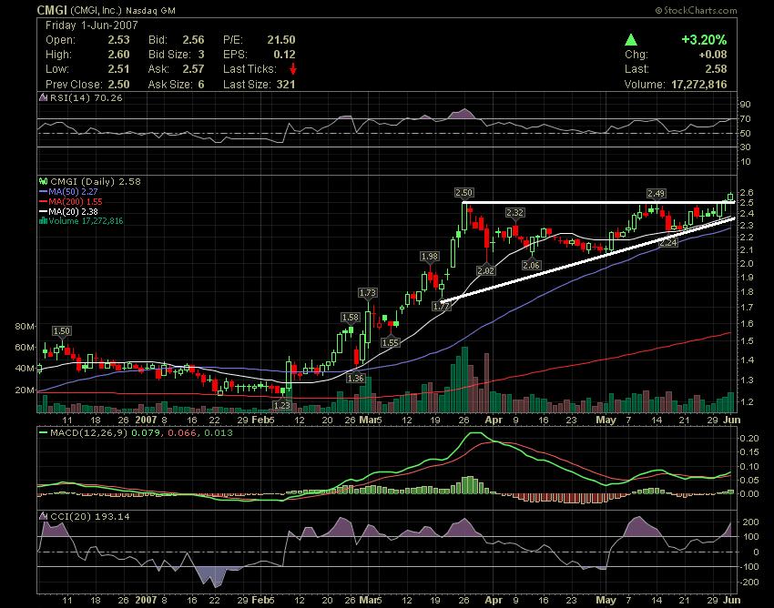This screenshot has height=608, width=774.
Task: Click the RSI(14) 70.26 label
Action: (x=86, y=97)
